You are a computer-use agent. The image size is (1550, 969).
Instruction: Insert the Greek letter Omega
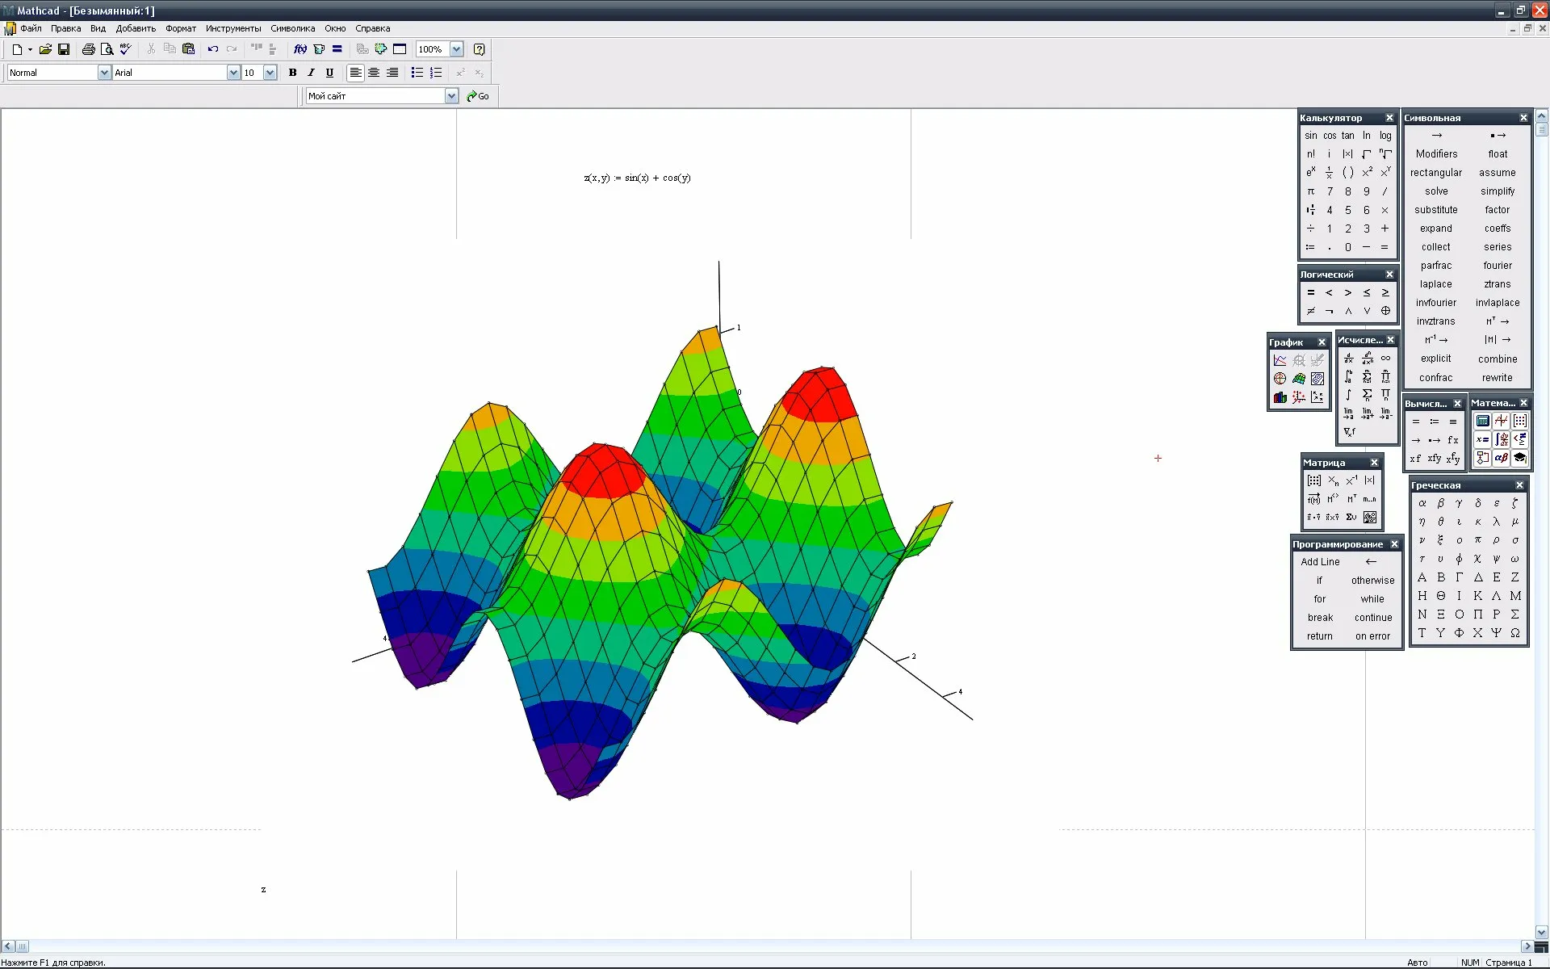click(x=1515, y=633)
